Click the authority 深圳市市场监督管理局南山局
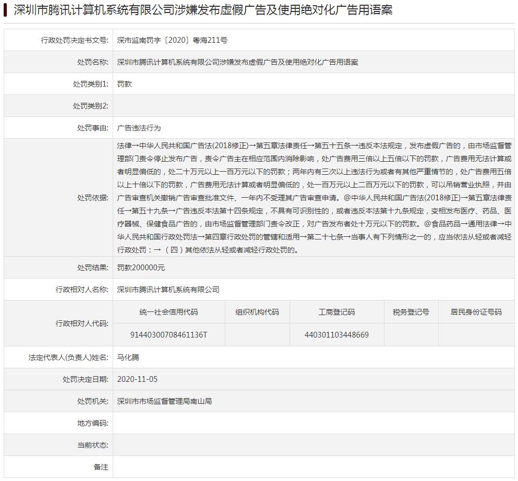The width and height of the screenshot is (518, 481). pyautogui.click(x=164, y=401)
